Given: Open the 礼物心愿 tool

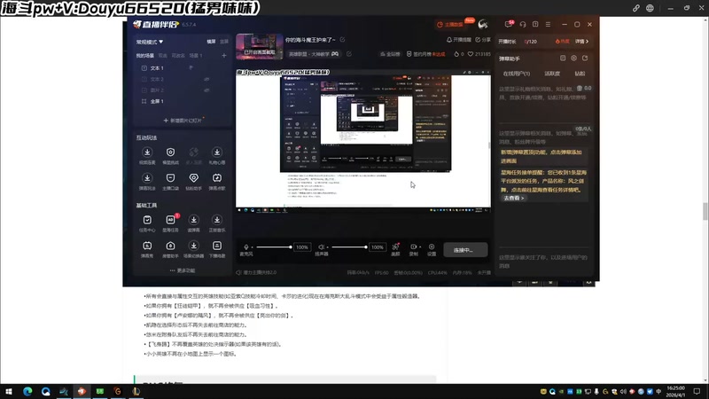Looking at the screenshot, I should 217,156.
